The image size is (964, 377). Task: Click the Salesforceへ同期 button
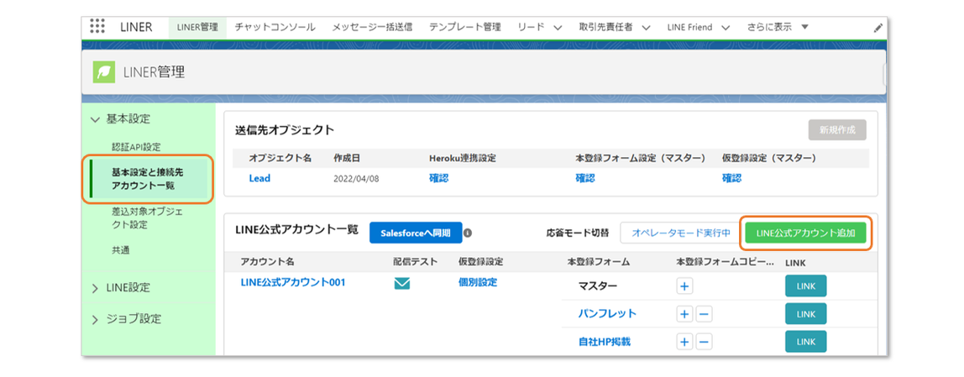pos(416,233)
